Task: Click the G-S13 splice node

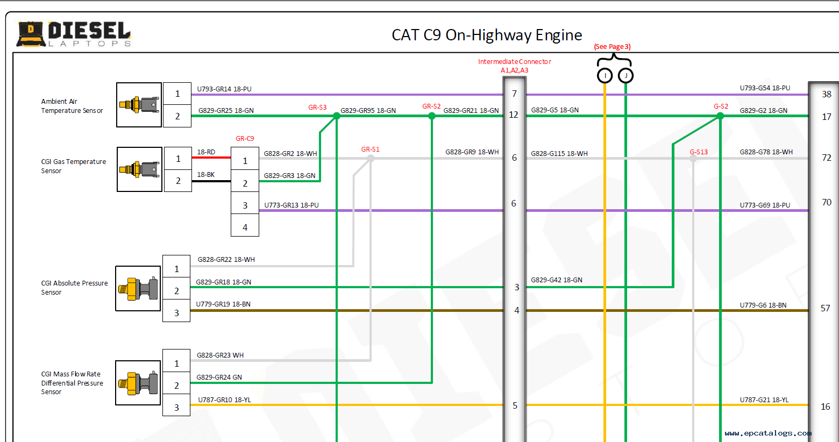Action: click(693, 159)
